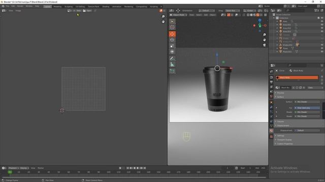The image size is (325, 182).
Task: Select the Add Cube tool
Action: [x=172, y=71]
